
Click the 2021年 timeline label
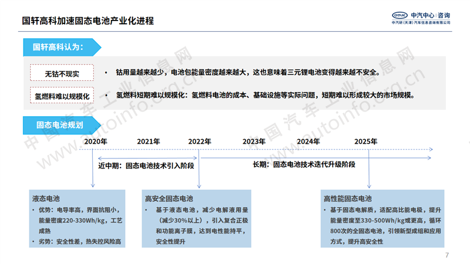click(x=149, y=141)
